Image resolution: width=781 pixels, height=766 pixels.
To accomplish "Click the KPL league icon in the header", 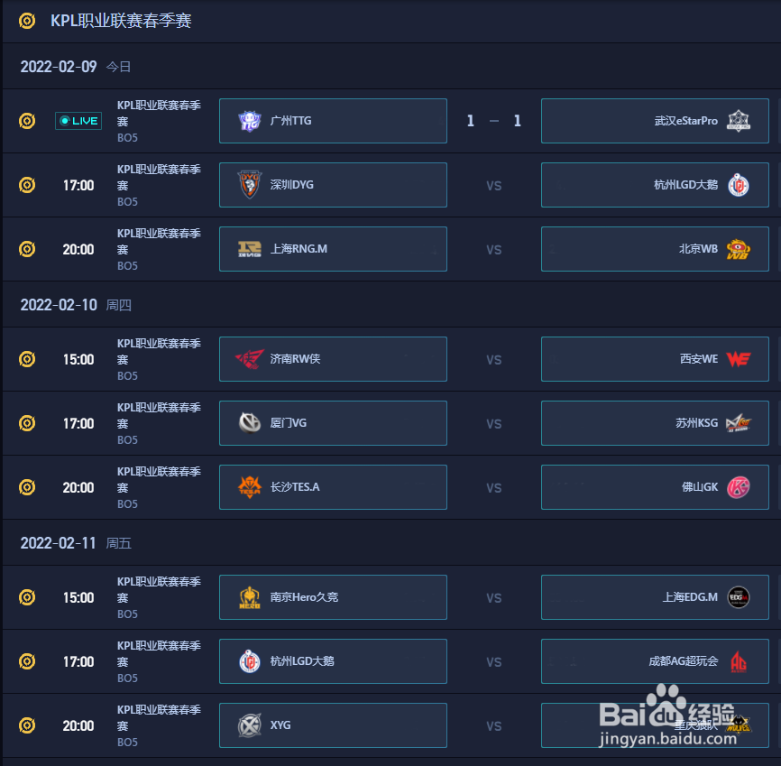I will click(x=27, y=21).
